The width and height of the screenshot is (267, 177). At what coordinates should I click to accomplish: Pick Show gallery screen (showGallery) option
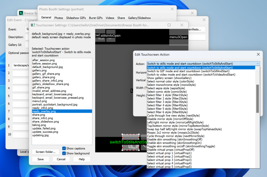point(201,78)
